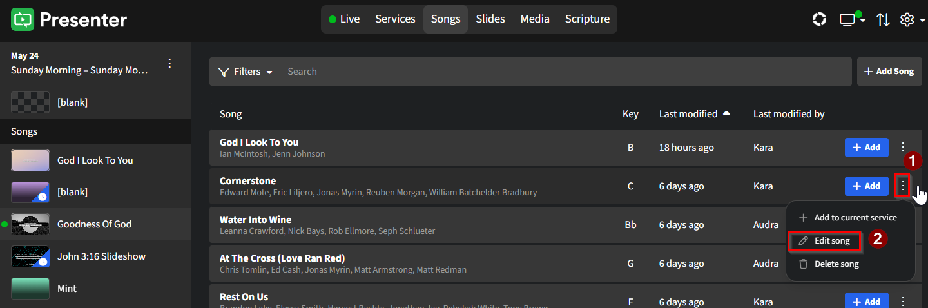
Task: Choose Edit song from the menu
Action: point(825,241)
